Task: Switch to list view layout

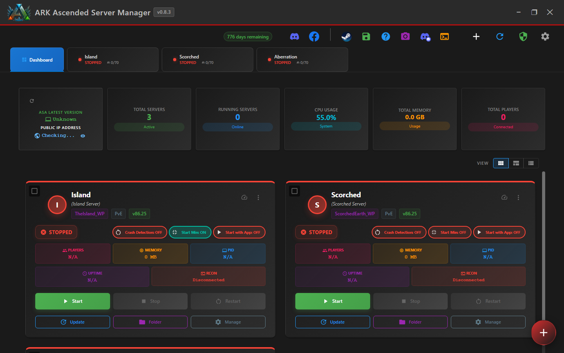Action: (531, 163)
